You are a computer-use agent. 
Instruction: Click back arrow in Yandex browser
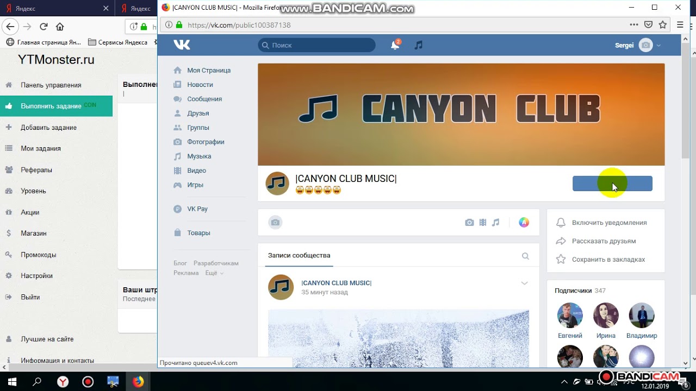click(10, 27)
